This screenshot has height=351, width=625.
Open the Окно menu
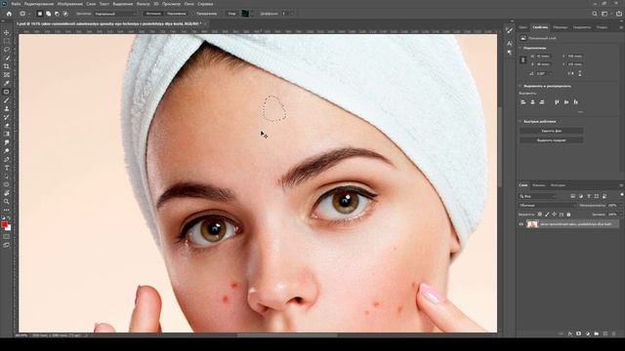click(188, 4)
